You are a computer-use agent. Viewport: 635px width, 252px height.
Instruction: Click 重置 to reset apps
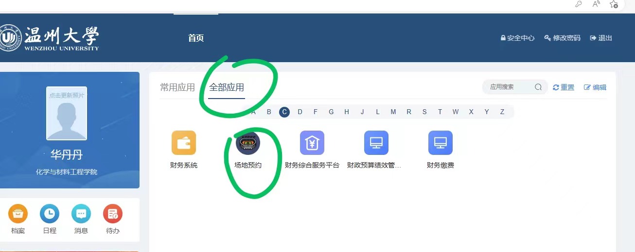(564, 87)
